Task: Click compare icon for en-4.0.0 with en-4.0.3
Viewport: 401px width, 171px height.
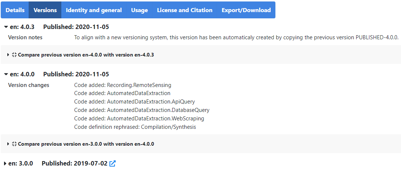Action: (x=14, y=55)
